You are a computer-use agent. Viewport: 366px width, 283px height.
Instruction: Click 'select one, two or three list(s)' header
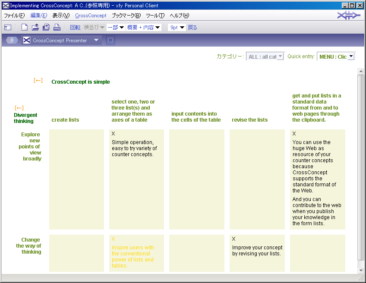tap(133, 111)
